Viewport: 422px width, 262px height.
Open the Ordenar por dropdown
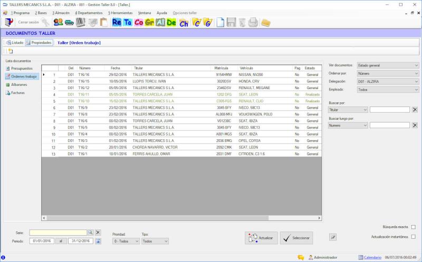pos(388,73)
